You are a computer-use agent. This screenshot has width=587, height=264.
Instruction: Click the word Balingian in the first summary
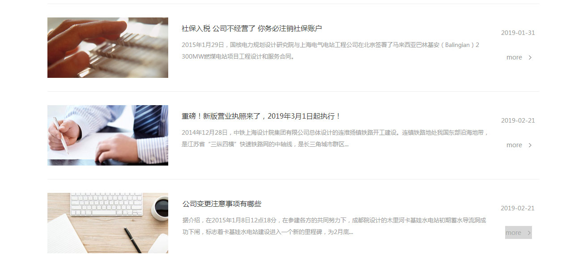(457, 45)
